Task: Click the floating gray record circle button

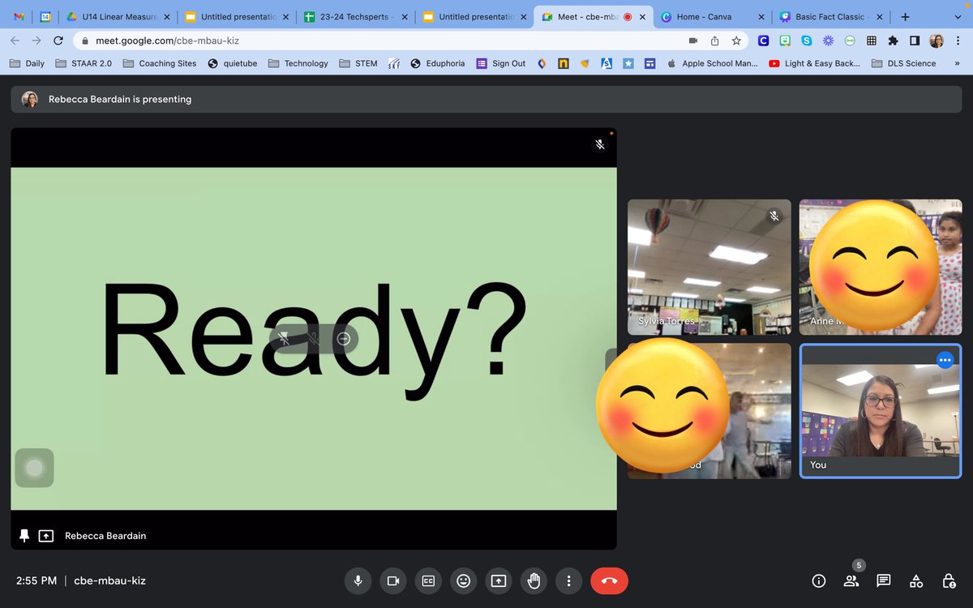Action: tap(34, 468)
